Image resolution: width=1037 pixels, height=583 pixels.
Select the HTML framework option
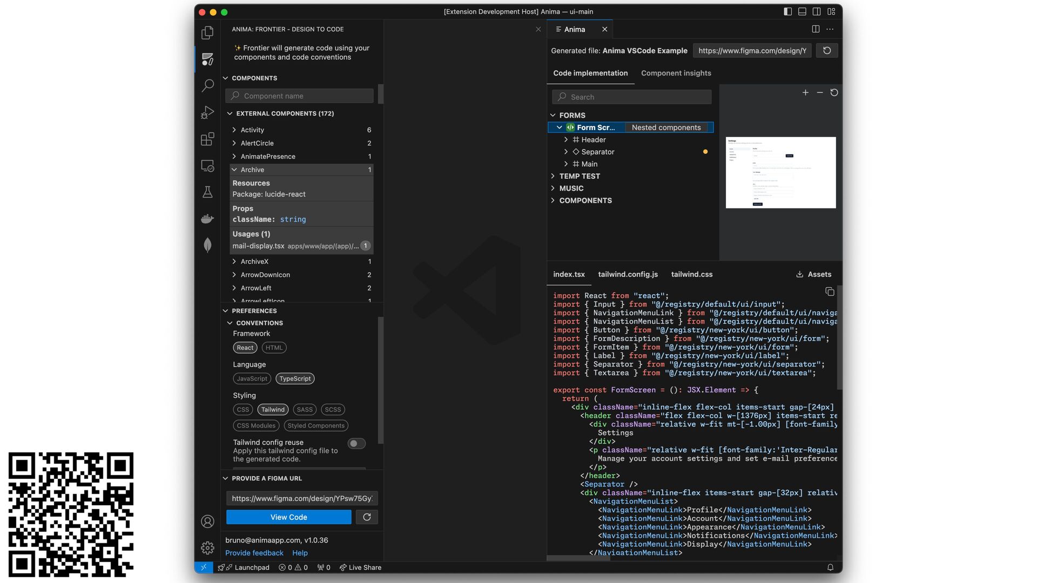pos(274,348)
